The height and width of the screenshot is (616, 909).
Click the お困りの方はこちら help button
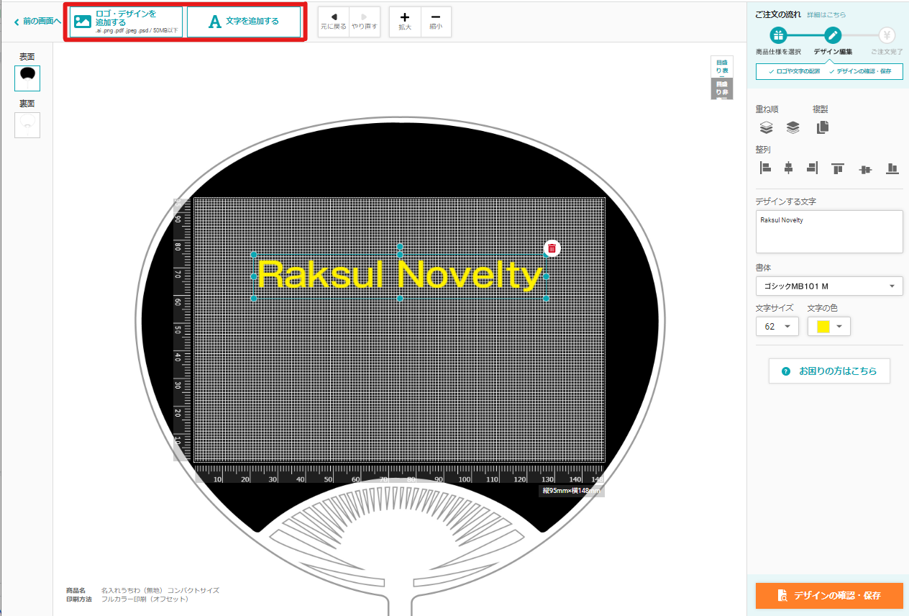[829, 371]
